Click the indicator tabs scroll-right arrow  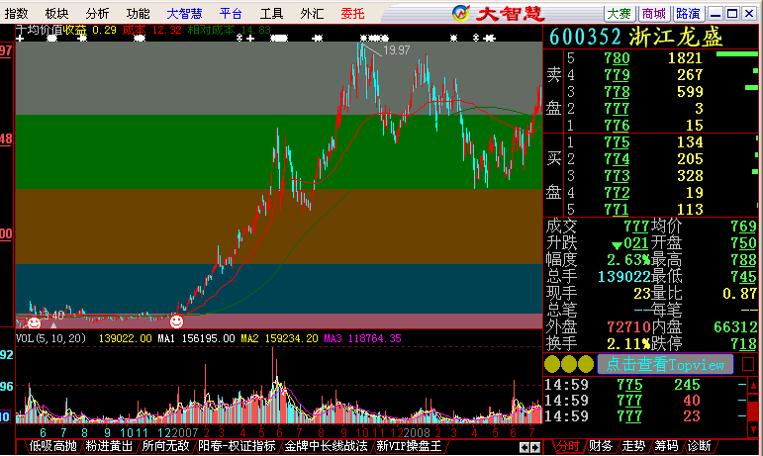[x=535, y=447]
